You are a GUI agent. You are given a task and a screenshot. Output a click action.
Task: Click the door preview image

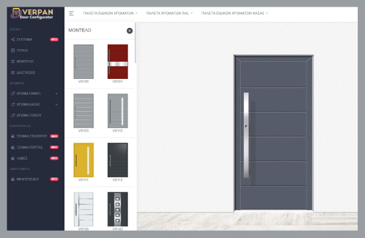274,133
